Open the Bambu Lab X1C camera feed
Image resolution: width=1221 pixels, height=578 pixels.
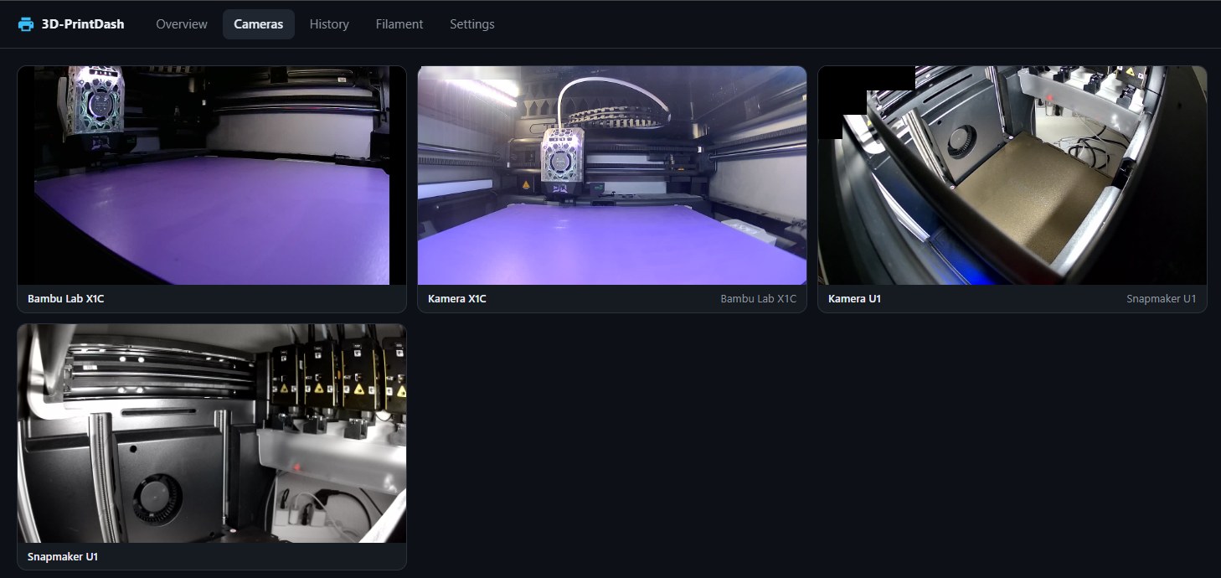click(212, 175)
